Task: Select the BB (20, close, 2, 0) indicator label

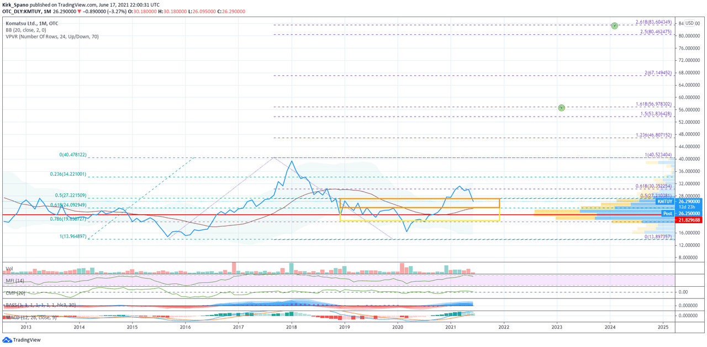Action: [26, 30]
